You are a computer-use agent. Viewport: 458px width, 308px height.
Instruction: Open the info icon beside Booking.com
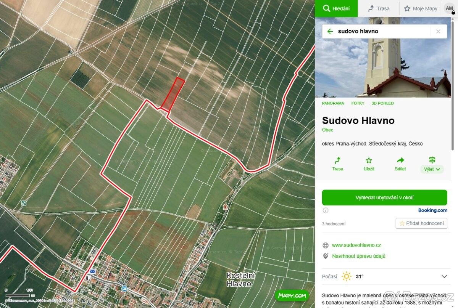click(x=326, y=210)
